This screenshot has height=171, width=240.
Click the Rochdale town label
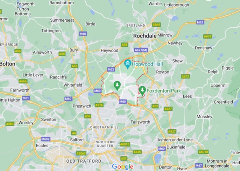tap(145, 36)
